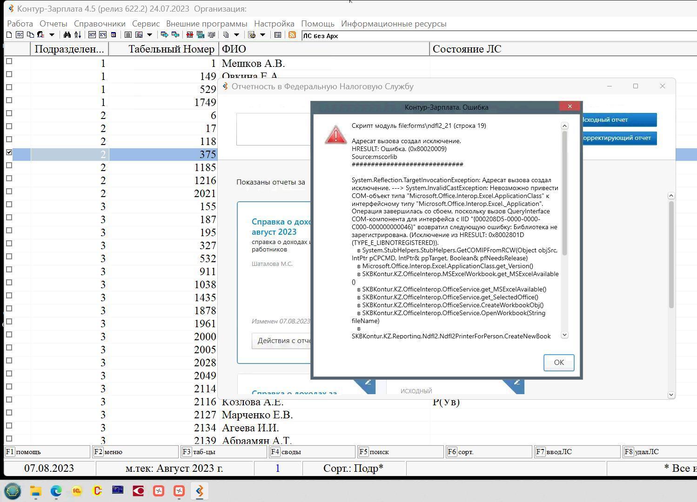697x502 pixels.
Task: Open the red eye app on taskbar
Action: coord(138,491)
